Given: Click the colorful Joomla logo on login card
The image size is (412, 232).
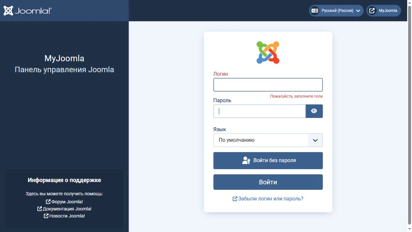Looking at the screenshot, I should tap(268, 52).
